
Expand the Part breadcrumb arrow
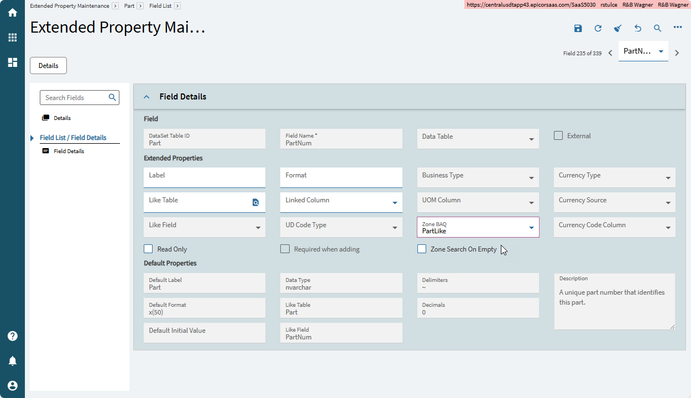click(x=140, y=6)
